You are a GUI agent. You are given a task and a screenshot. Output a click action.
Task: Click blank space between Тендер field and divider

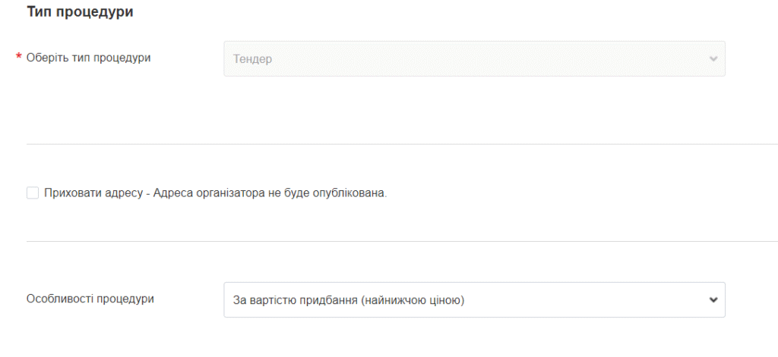click(x=474, y=110)
